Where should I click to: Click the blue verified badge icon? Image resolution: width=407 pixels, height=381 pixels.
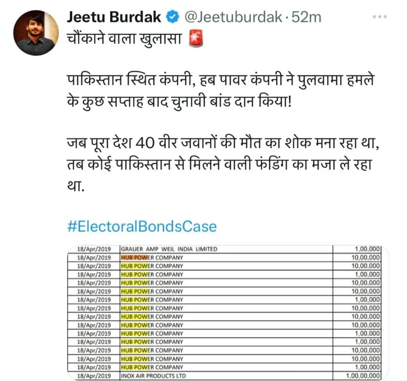click(173, 17)
